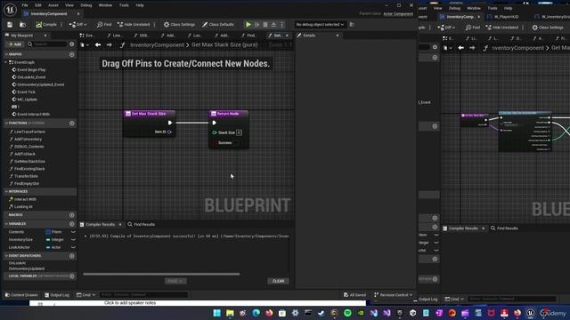Collapse the Interfaces section

tap(6, 191)
